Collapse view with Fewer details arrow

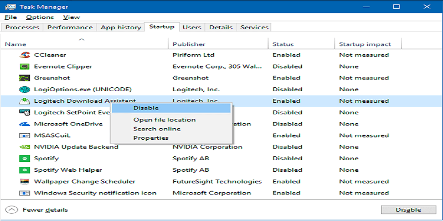[11, 210]
